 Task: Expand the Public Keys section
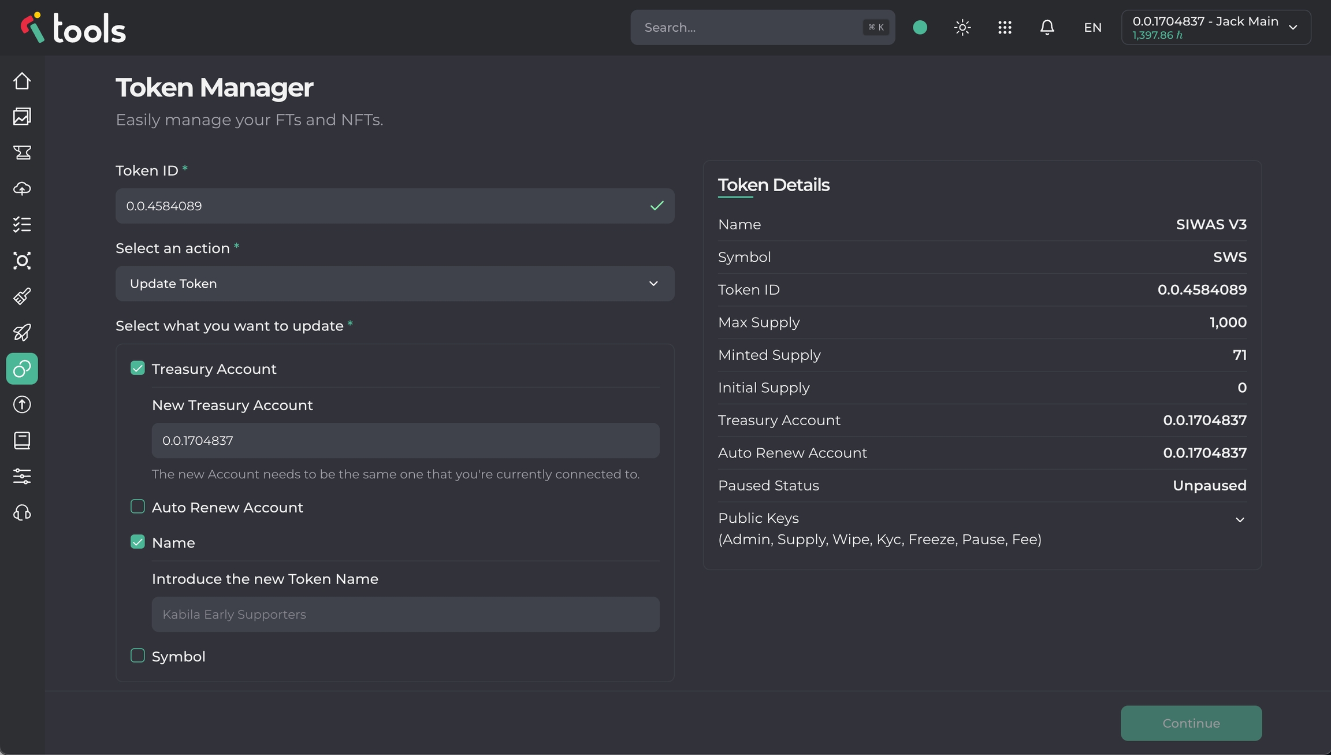[x=1240, y=520]
